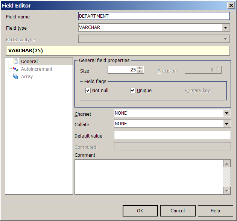237x221 pixels.
Task: Close the Field Editor dialog
Action: [x=230, y=5]
